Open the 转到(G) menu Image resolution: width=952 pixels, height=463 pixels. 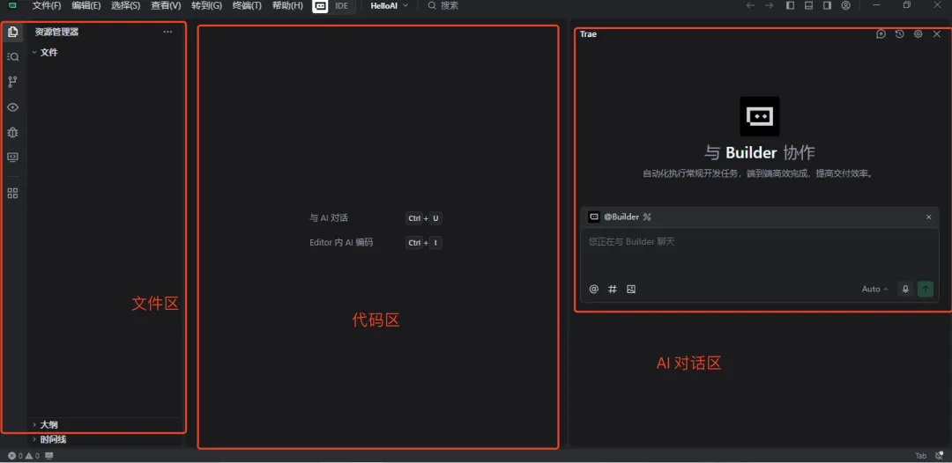point(206,5)
